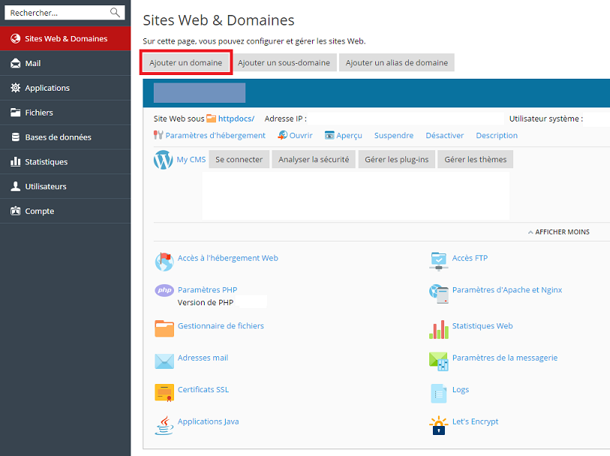610x456 pixels.
Task: Click the Bases de données sidebar icon
Action: point(16,136)
